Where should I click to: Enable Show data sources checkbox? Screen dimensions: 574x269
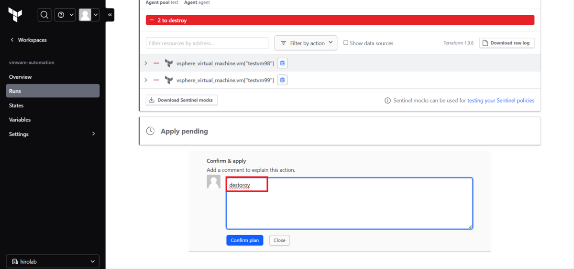(346, 43)
